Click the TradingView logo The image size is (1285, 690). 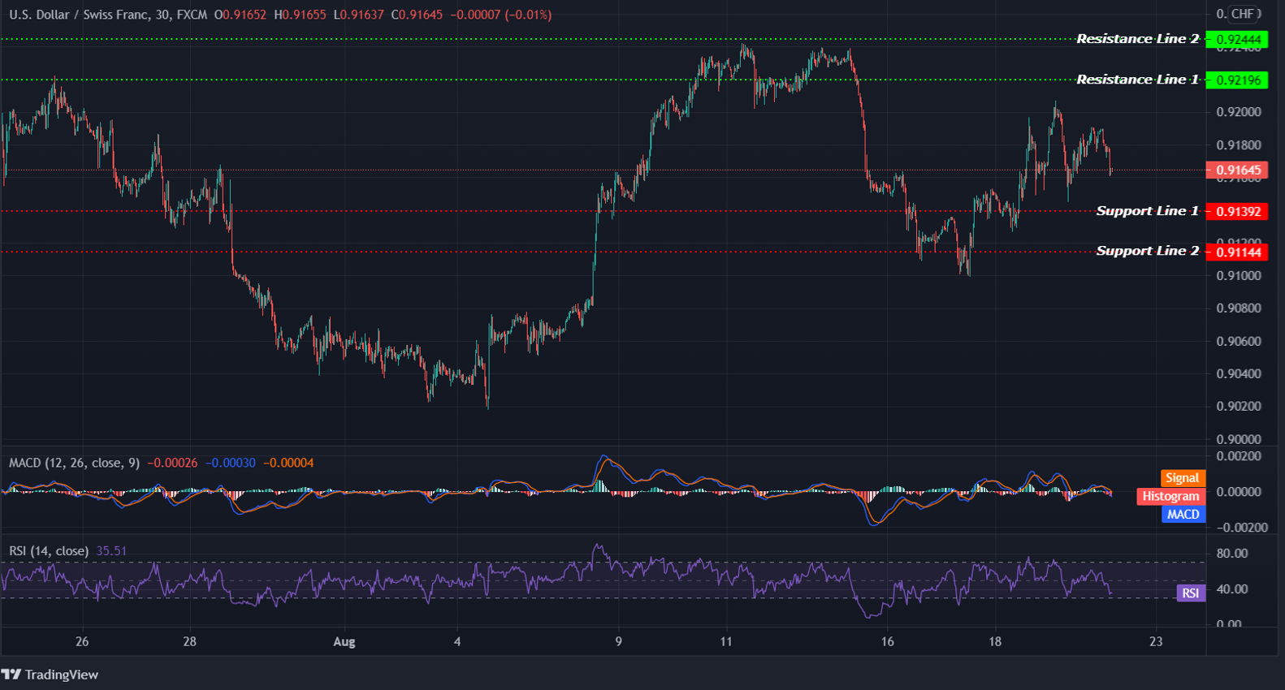pyautogui.click(x=50, y=675)
